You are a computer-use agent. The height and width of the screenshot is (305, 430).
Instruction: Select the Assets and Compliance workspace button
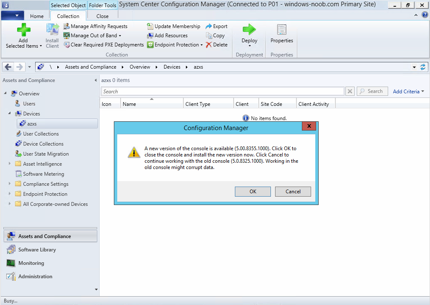tap(51, 236)
